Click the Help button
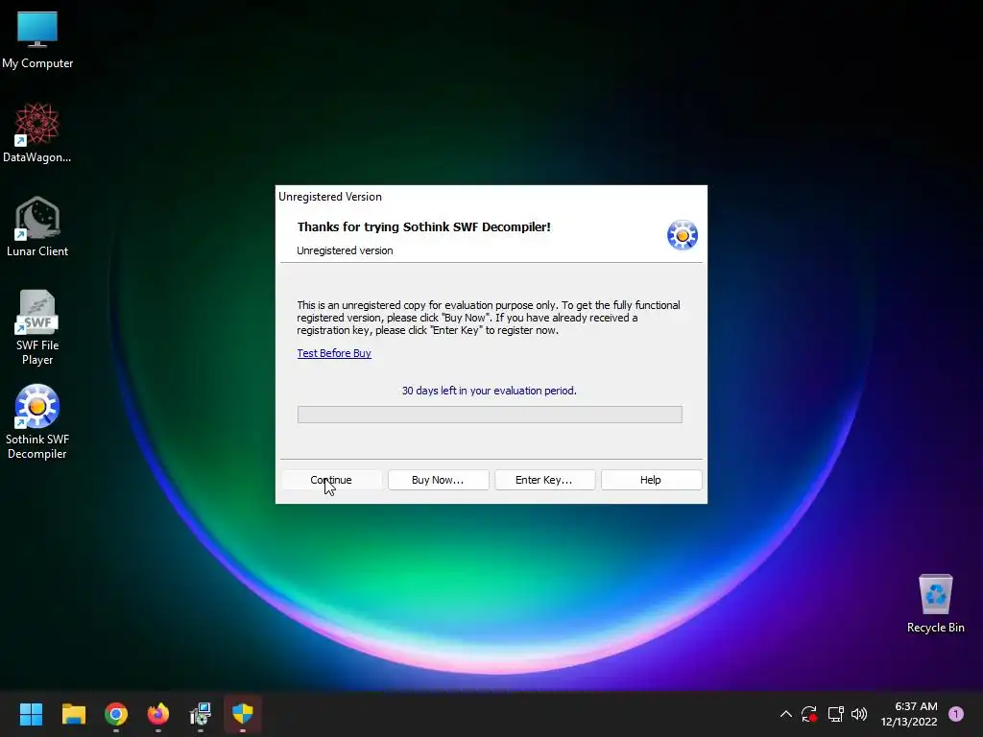Image resolution: width=983 pixels, height=737 pixels. point(651,480)
